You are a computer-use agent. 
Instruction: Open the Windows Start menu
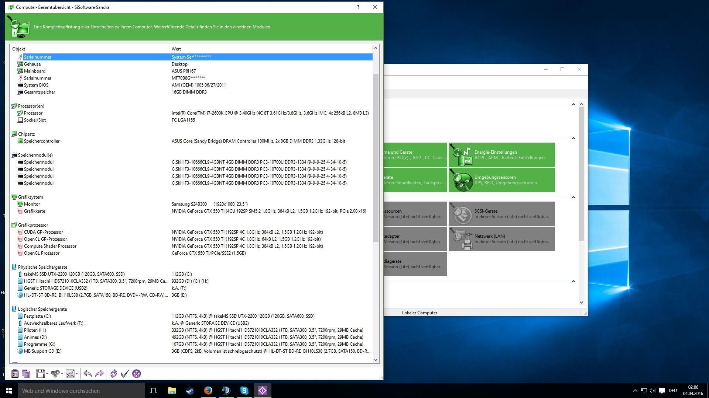tap(9, 391)
